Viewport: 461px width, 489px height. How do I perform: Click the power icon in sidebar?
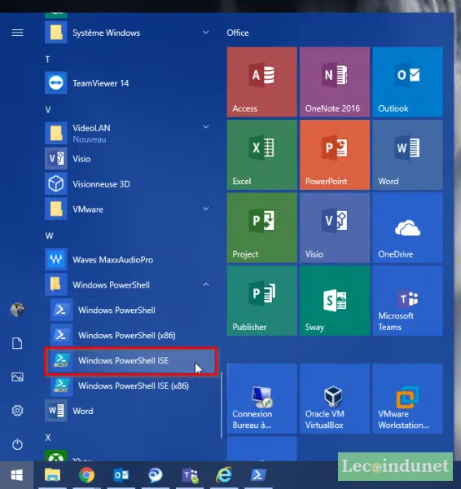click(x=17, y=444)
